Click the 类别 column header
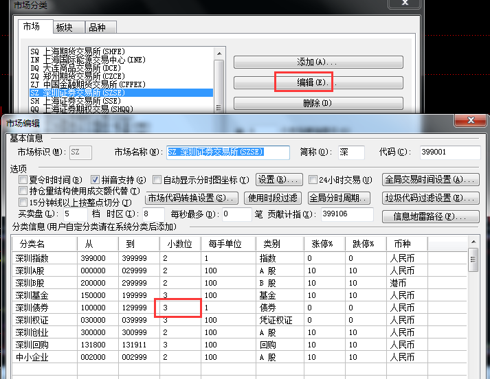The image size is (490, 379). tap(280, 244)
